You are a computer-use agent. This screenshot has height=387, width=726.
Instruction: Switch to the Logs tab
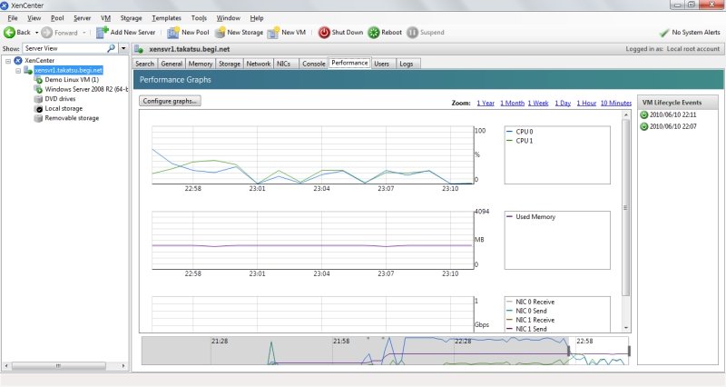tap(407, 64)
